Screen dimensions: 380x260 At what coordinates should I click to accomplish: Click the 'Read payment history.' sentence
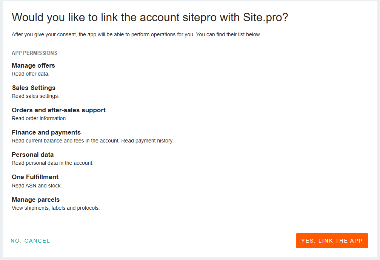[148, 141]
